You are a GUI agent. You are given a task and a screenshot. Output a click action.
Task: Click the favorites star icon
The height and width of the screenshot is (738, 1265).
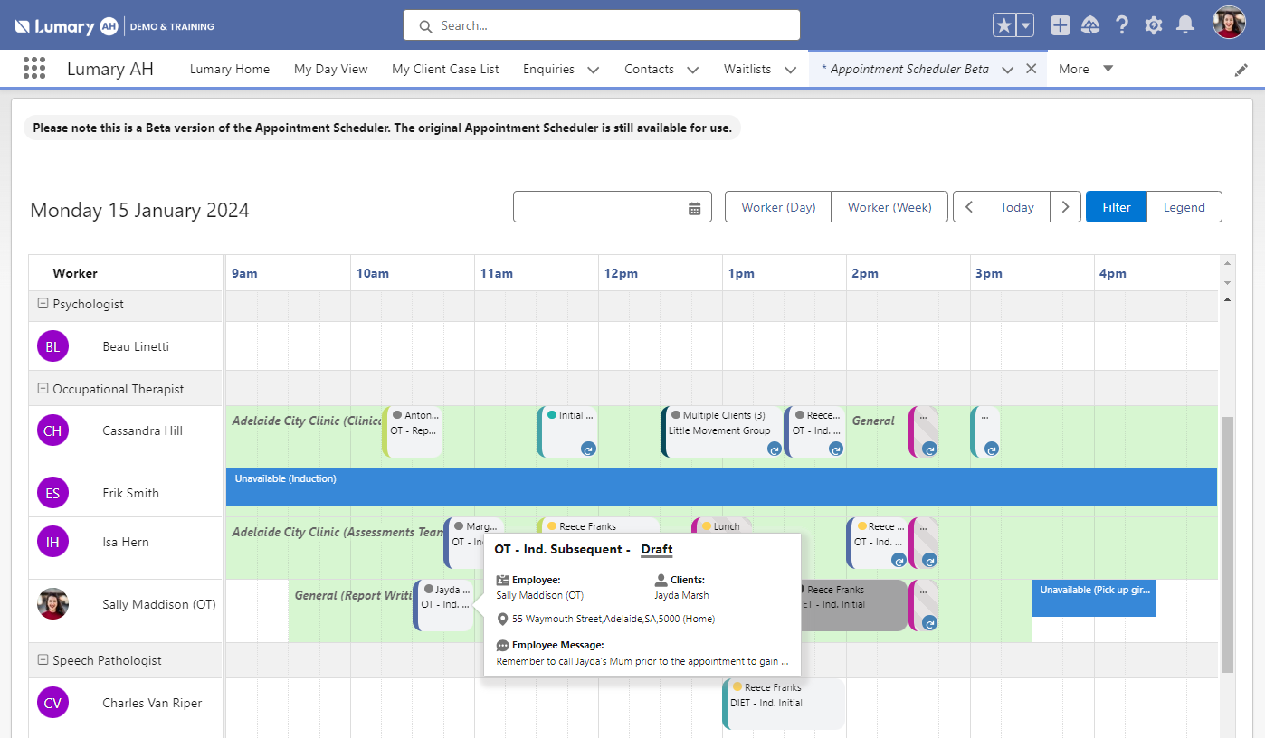tap(1003, 25)
